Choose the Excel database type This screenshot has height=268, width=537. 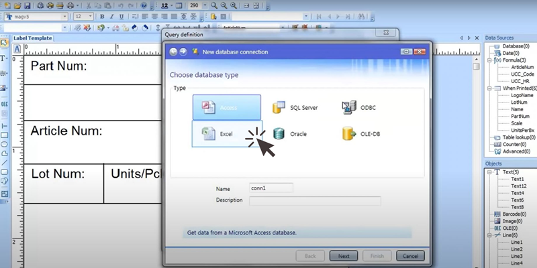pos(227,133)
